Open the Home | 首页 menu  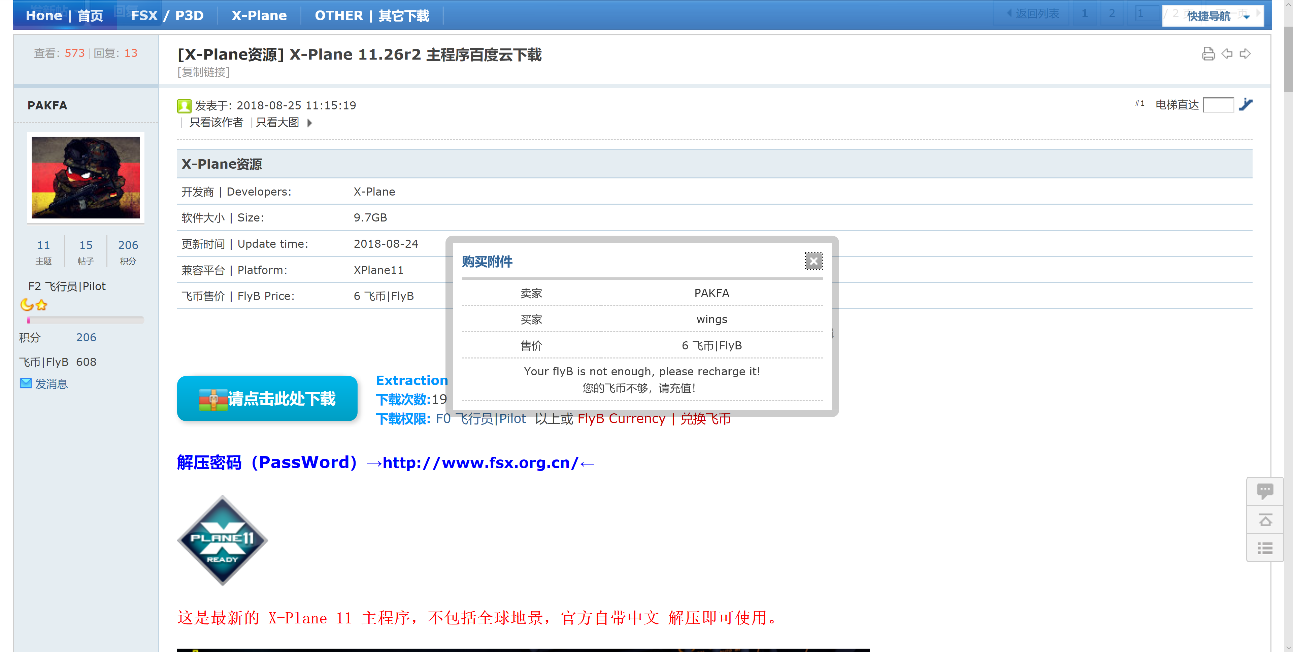coord(64,15)
